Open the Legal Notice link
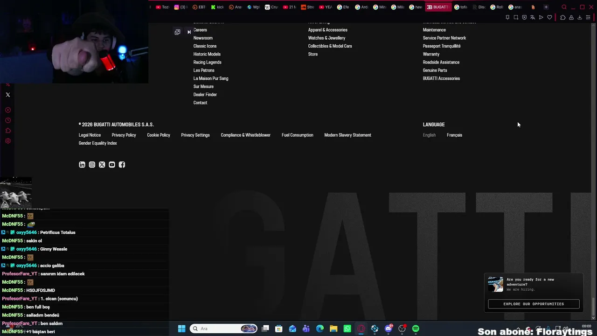 point(90,135)
